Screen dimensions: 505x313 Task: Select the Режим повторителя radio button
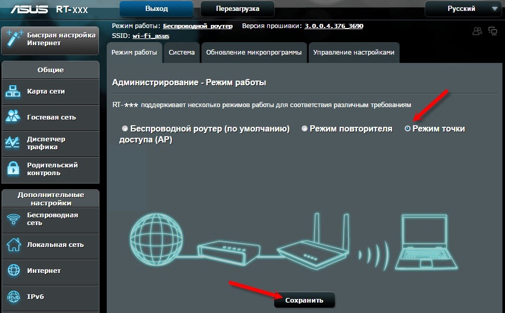pyautogui.click(x=305, y=128)
